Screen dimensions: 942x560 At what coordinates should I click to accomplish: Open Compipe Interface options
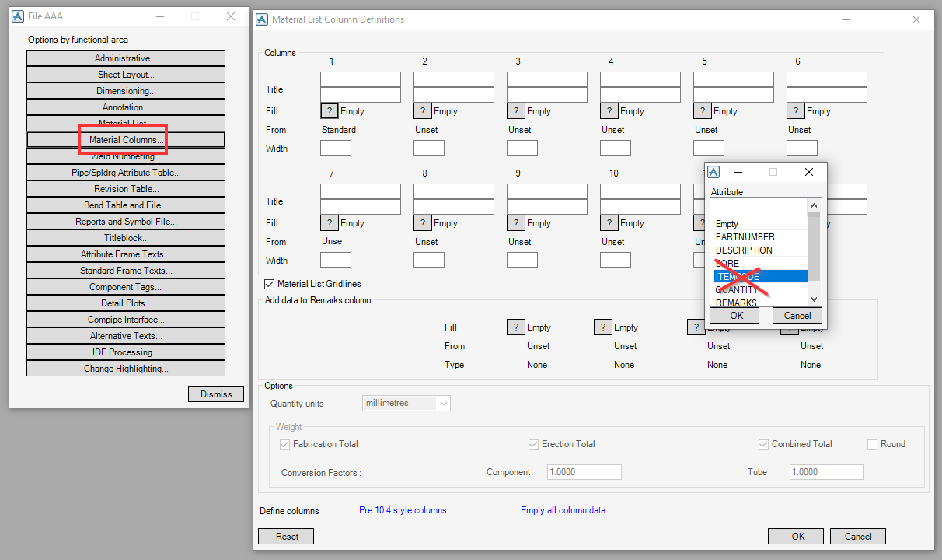126,320
